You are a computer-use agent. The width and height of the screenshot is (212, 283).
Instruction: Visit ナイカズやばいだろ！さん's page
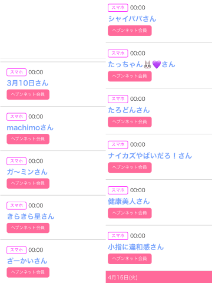coord(150,156)
